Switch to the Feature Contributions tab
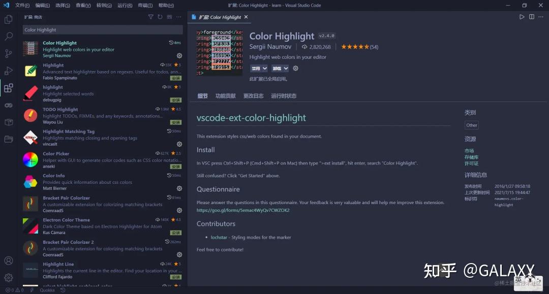Screen dimensions: 549x294 point(226,96)
